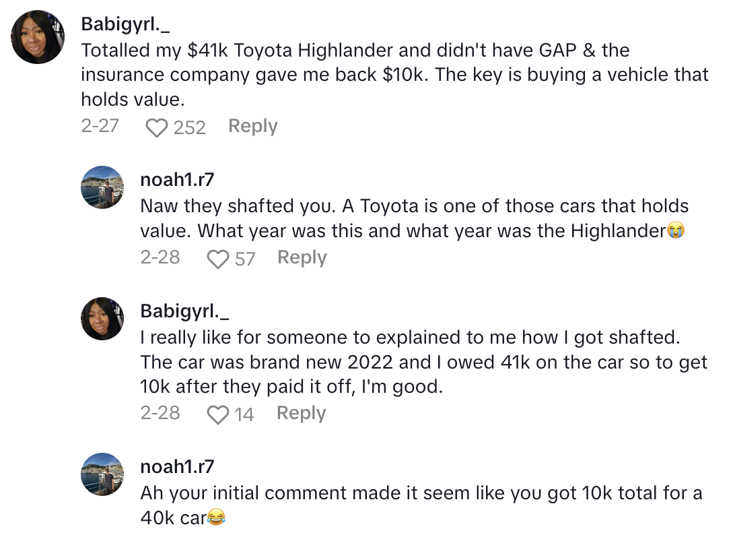Open the Babigyrl._ username on the top comment
Viewport: 731px width, 535px height.
click(125, 24)
